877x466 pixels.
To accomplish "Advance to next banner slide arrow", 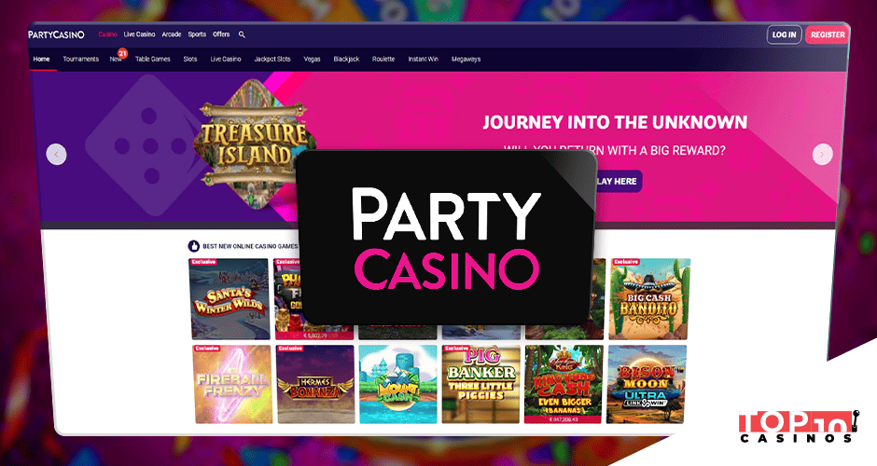I will 822,154.
